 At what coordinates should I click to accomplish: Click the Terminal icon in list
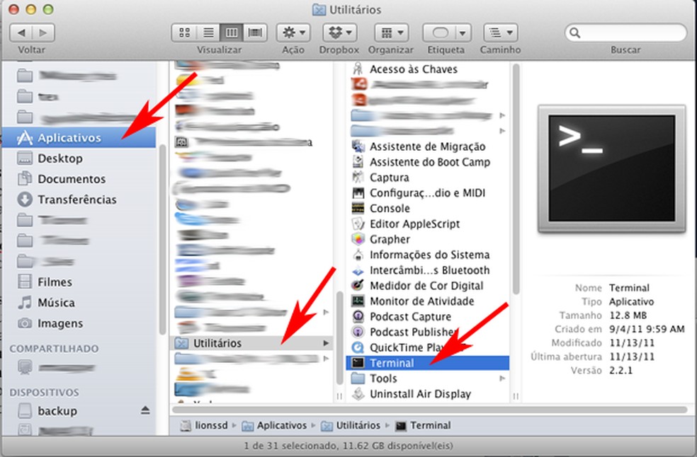click(358, 363)
